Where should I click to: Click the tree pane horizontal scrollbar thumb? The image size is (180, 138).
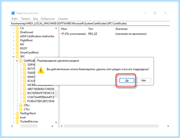point(29,126)
